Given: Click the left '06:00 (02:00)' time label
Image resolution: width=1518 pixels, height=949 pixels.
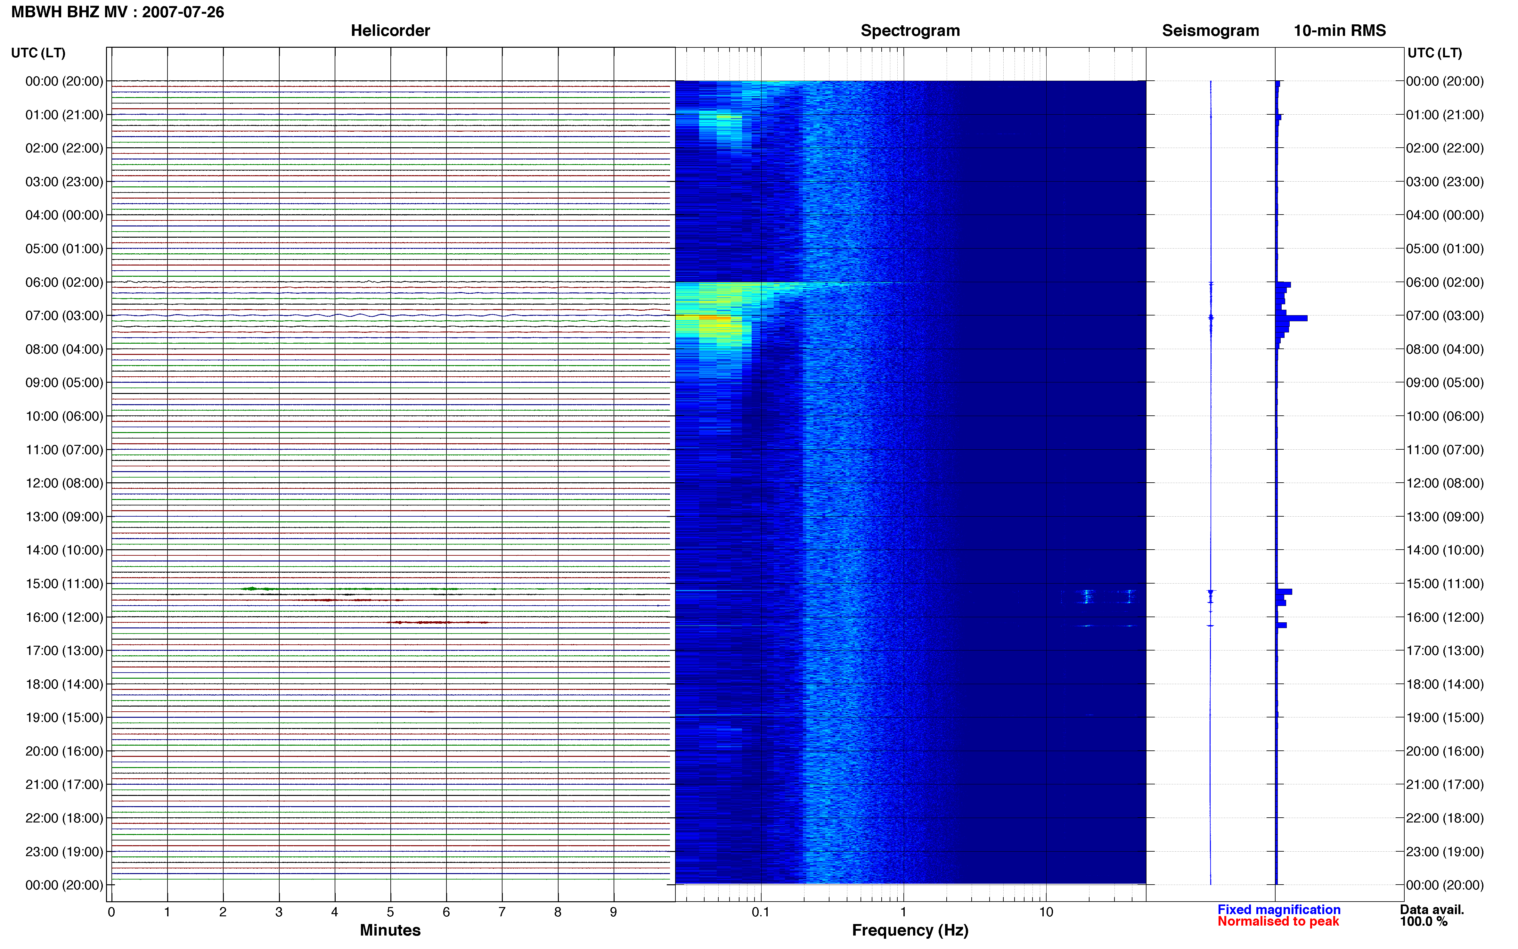Looking at the screenshot, I should [64, 282].
